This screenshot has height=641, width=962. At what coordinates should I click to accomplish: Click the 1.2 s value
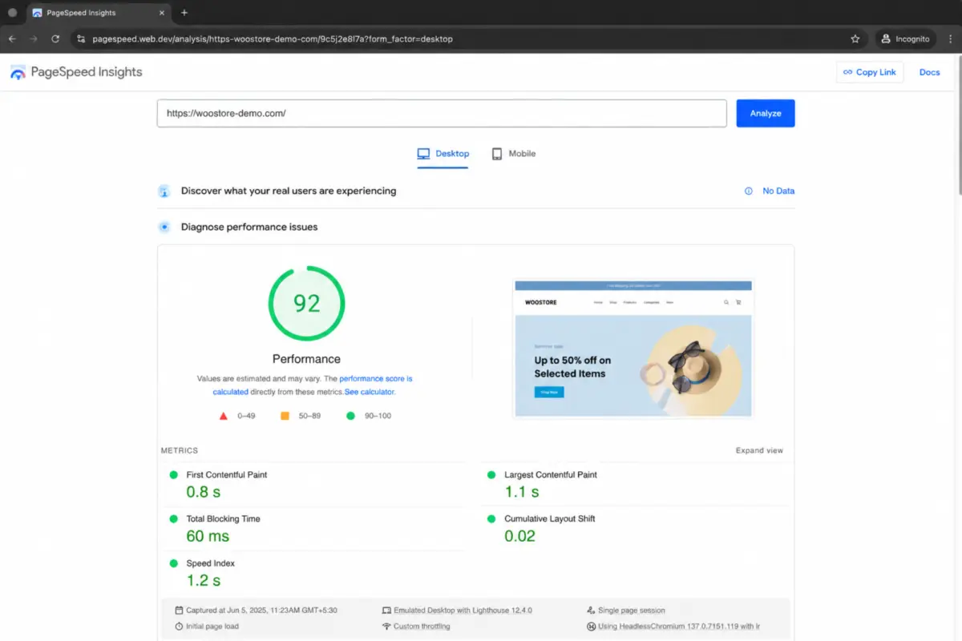pyautogui.click(x=204, y=580)
